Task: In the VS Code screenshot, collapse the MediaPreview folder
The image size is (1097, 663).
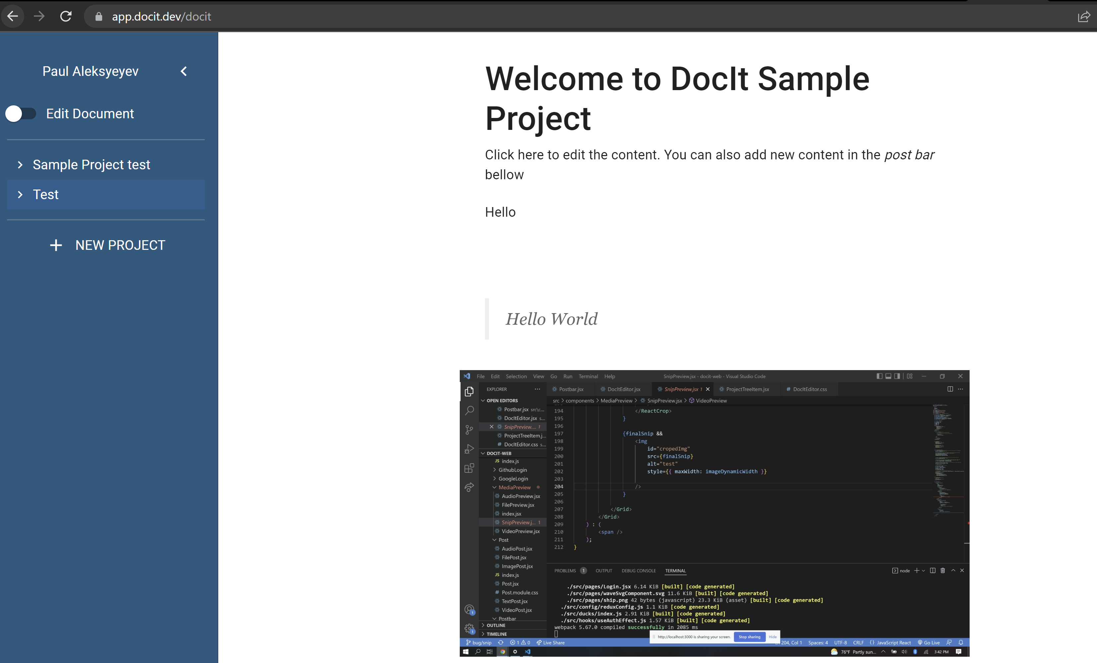Action: pos(494,487)
